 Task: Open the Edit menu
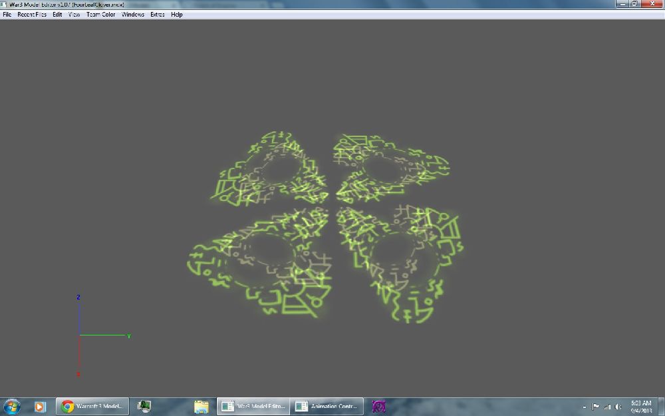tap(57, 15)
